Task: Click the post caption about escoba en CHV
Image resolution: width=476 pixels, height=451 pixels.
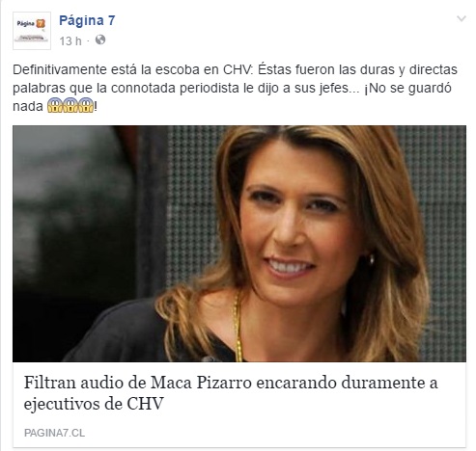Action: [x=235, y=88]
